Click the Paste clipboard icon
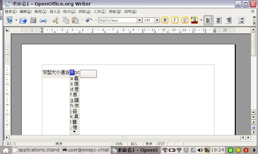The image size is (258, 154). tap(75, 21)
